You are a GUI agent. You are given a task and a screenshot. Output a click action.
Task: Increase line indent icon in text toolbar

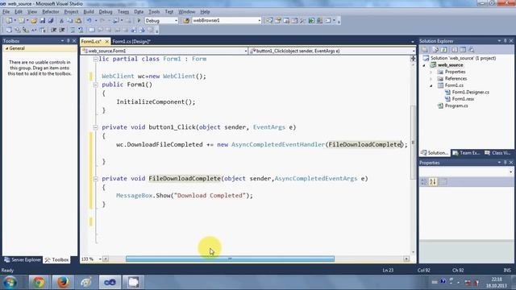(x=62, y=30)
